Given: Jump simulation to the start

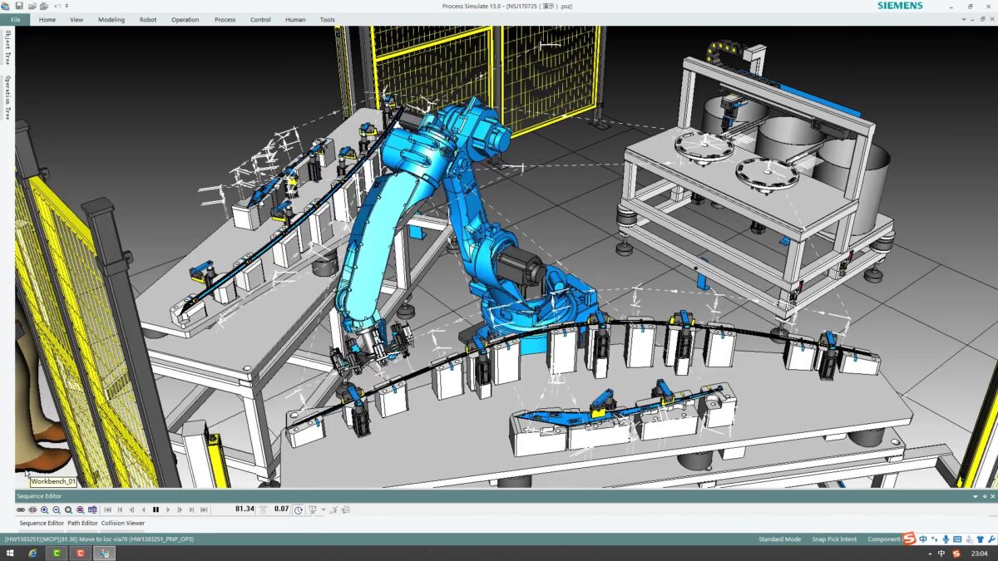Looking at the screenshot, I should (x=107, y=509).
